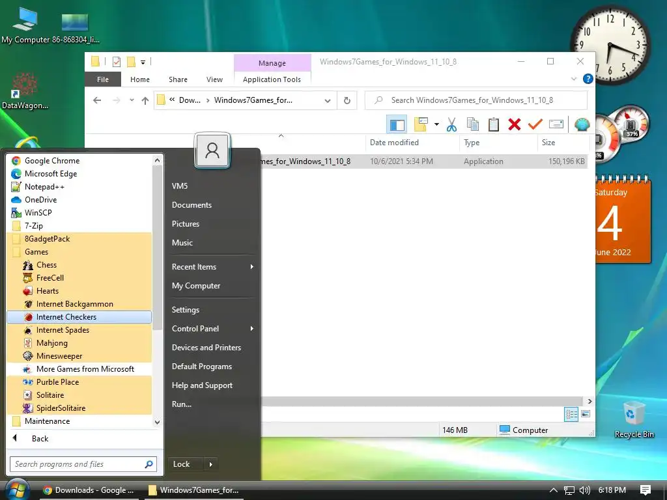
Task: Switch to large thumbnails view in Explorer
Action: click(586, 413)
